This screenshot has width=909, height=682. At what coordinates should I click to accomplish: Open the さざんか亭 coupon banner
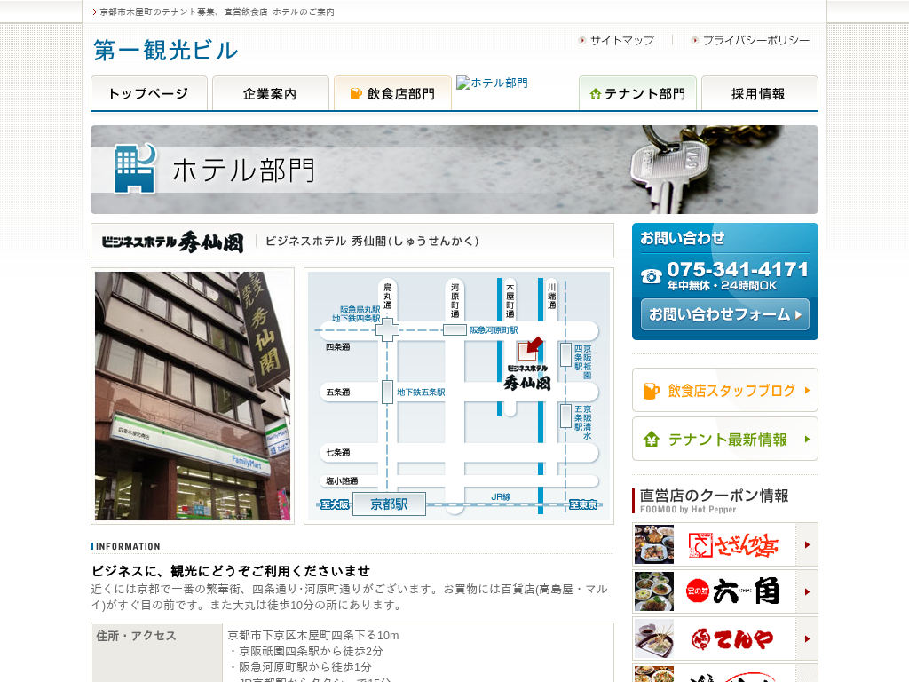[x=724, y=544]
